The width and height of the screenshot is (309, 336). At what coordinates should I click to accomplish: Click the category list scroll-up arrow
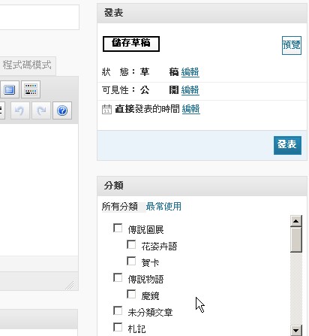point(296,221)
